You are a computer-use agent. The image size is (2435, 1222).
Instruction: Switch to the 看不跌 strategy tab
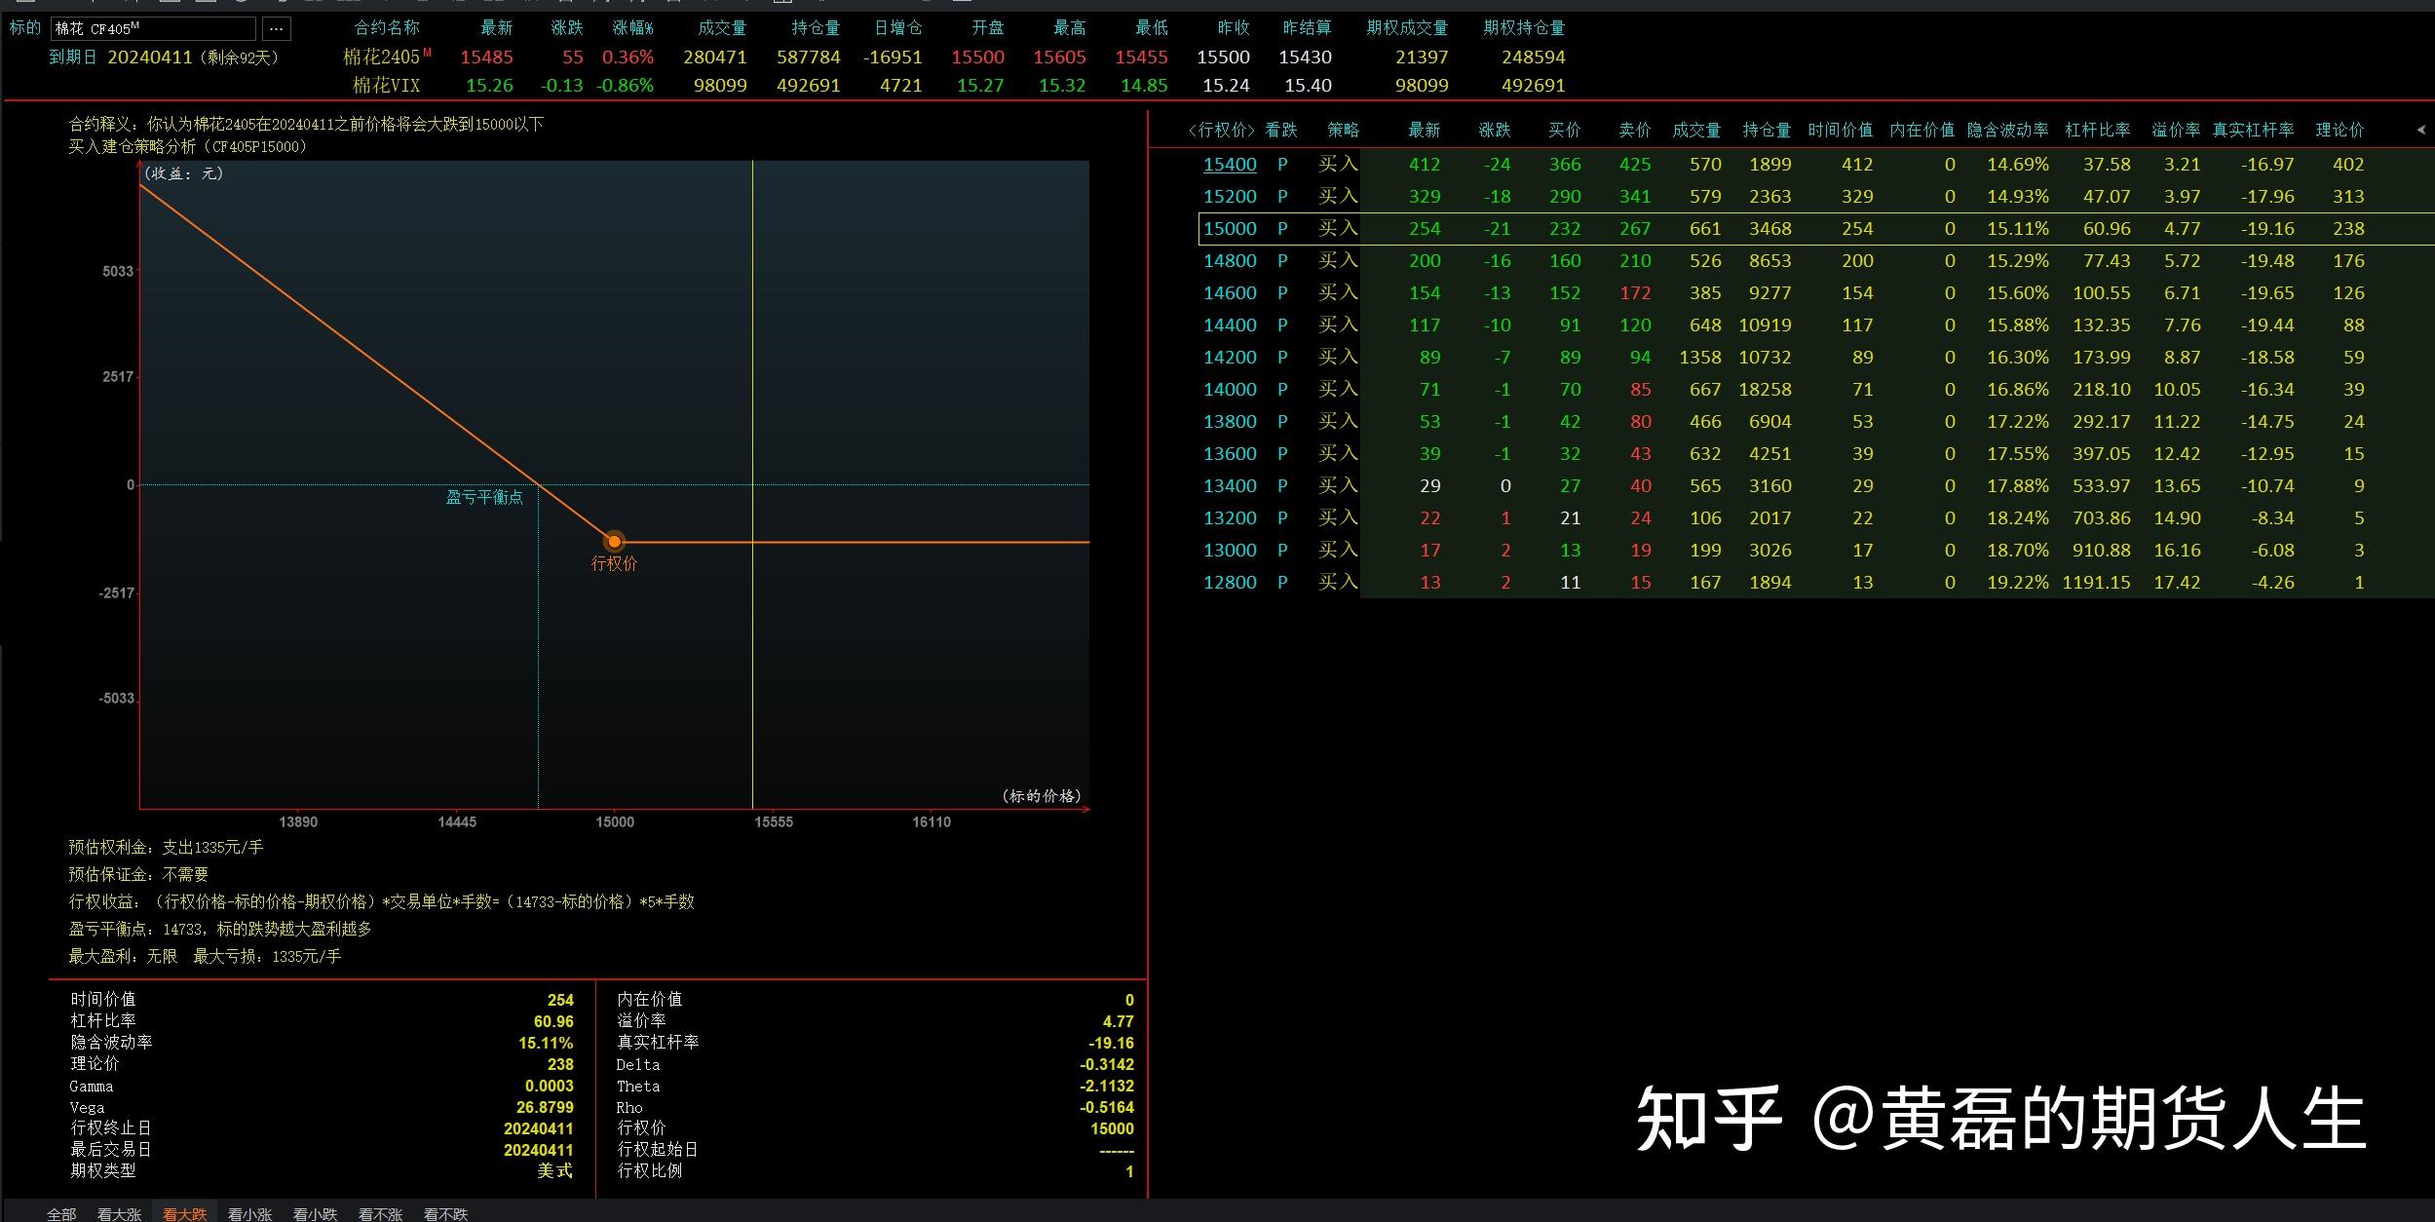[x=445, y=1213]
